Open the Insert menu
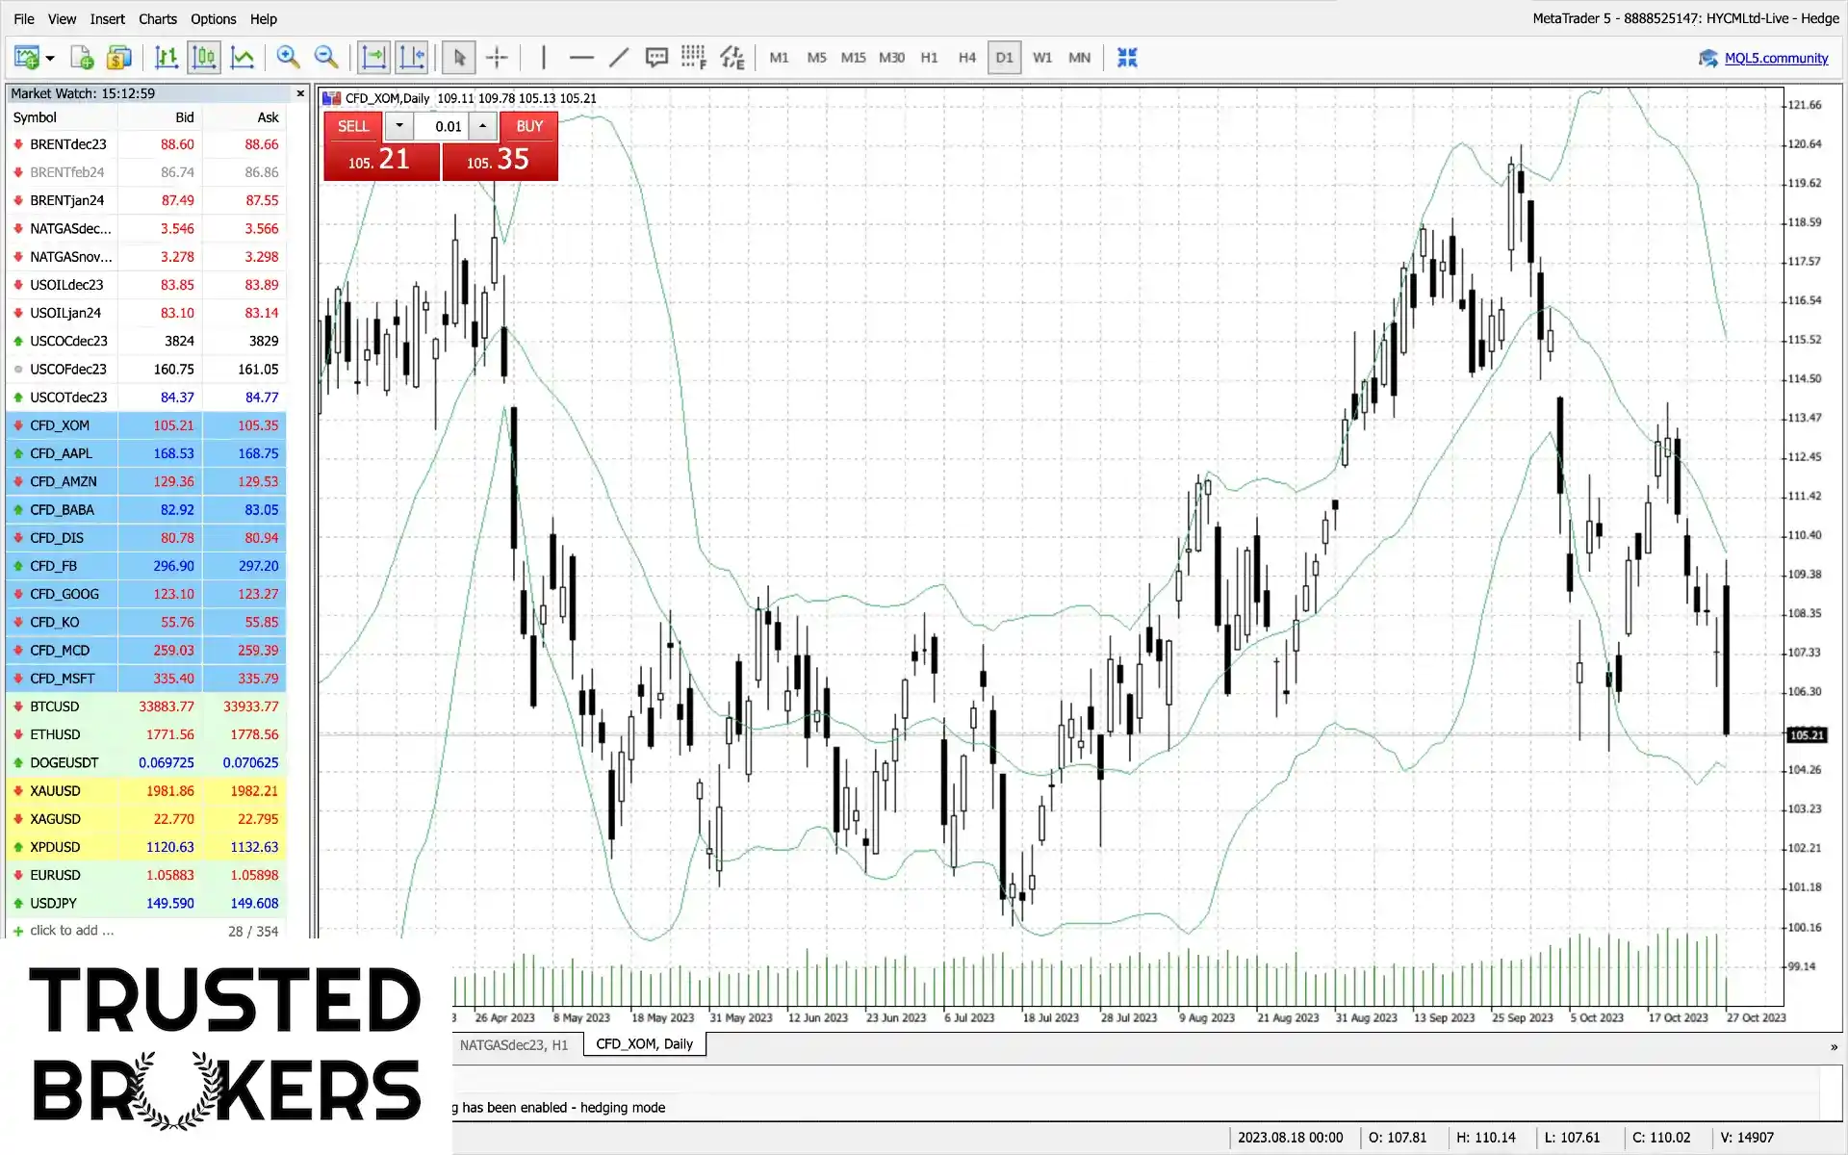 (107, 18)
